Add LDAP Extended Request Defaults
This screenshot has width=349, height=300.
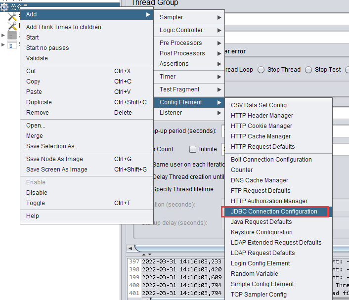(x=278, y=243)
